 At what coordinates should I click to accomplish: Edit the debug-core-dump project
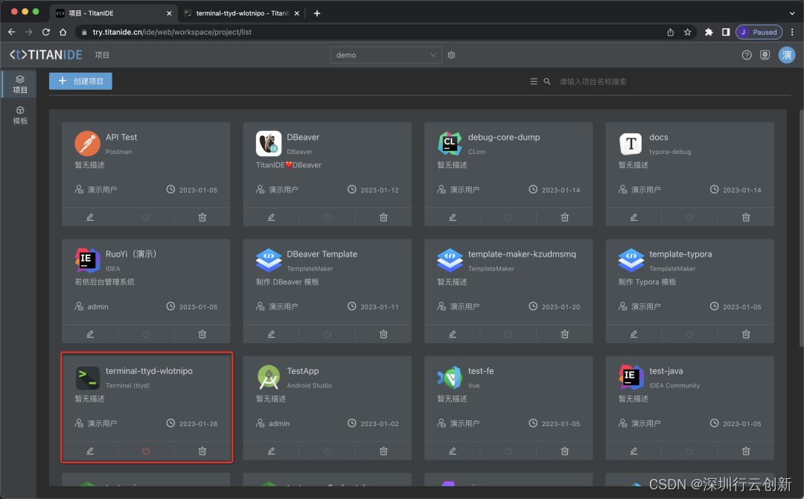tap(453, 217)
